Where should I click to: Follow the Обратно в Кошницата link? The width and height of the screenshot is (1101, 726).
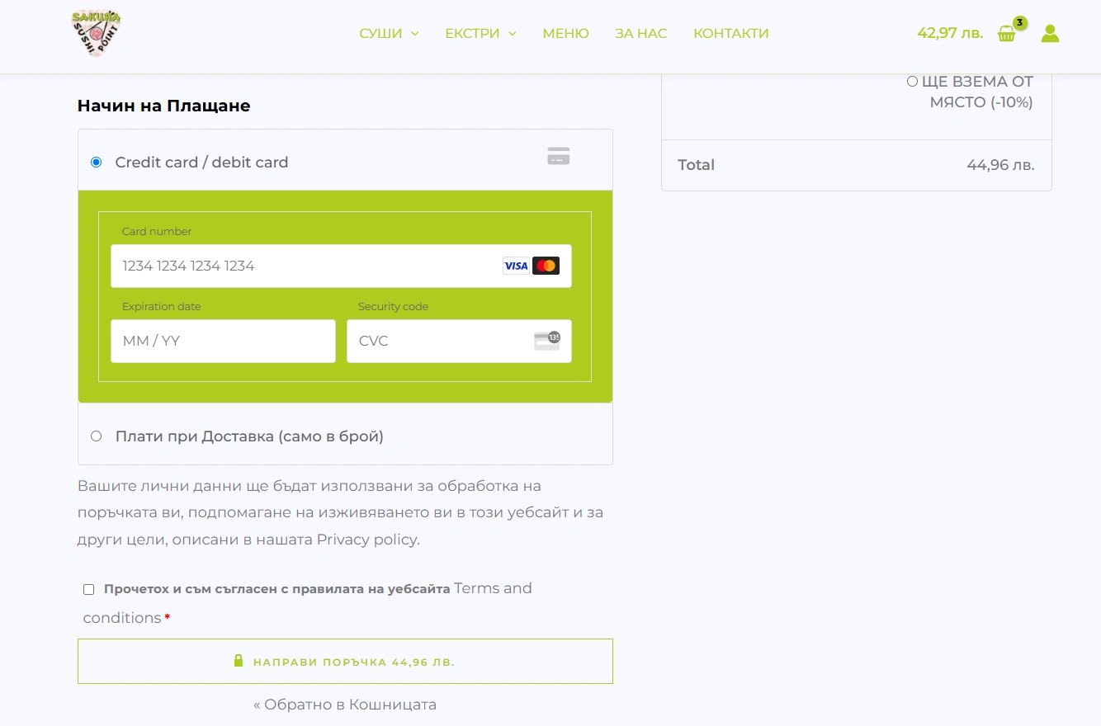coord(345,705)
